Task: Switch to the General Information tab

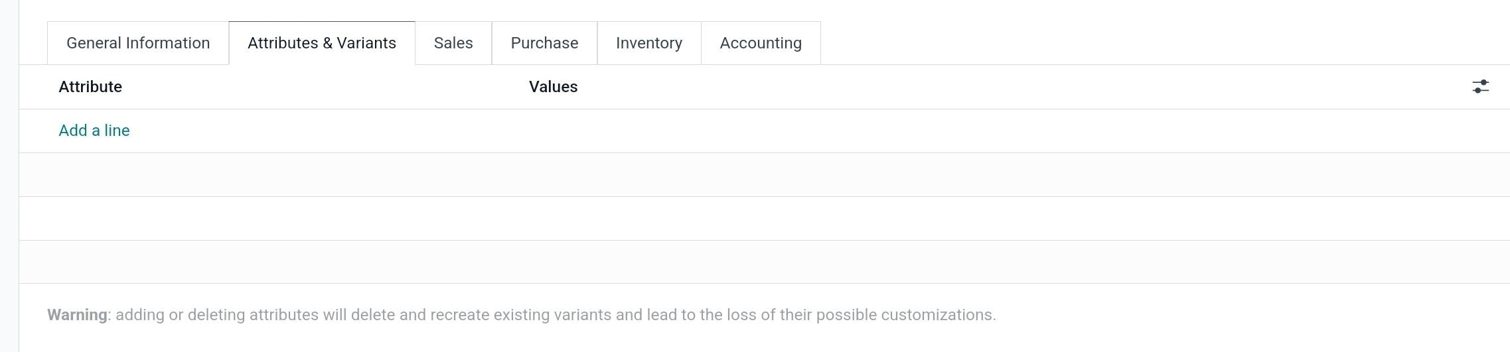Action: 138,43
